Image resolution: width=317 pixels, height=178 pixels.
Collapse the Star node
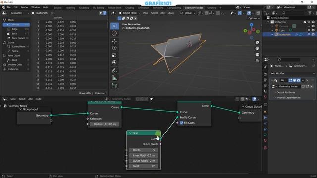(x=130, y=133)
